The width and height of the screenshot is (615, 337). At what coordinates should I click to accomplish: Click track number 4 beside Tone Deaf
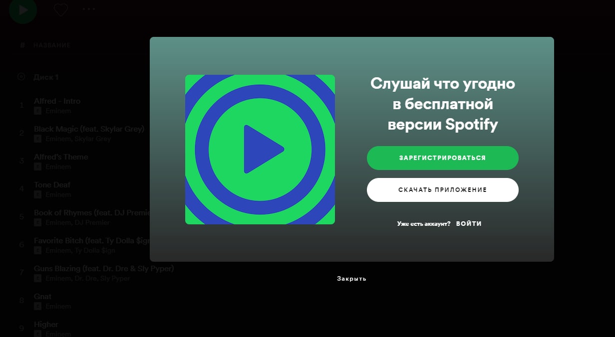(21, 189)
